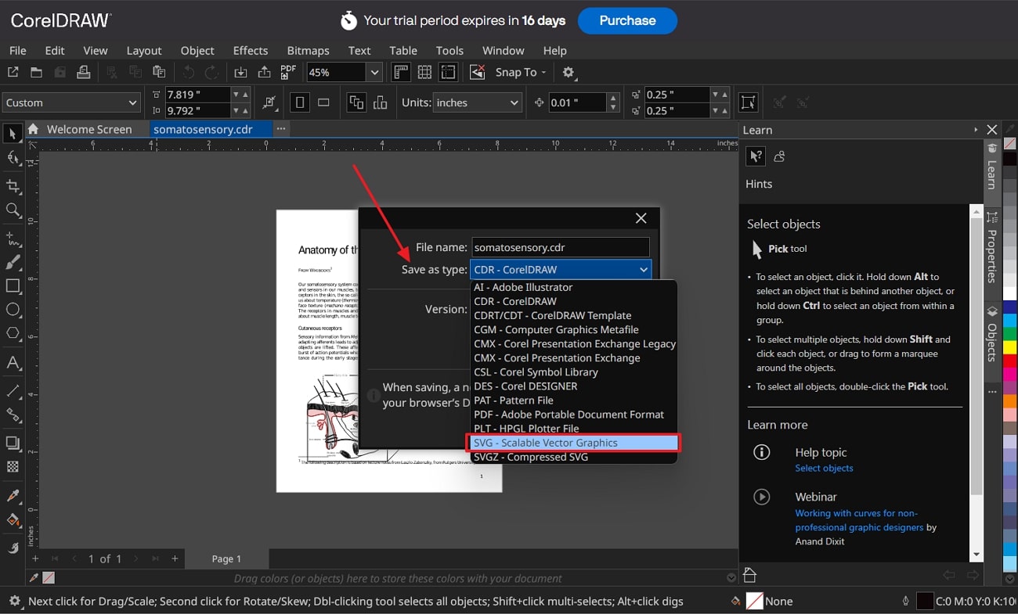Choose the Zoom magnifier tool

[13, 210]
